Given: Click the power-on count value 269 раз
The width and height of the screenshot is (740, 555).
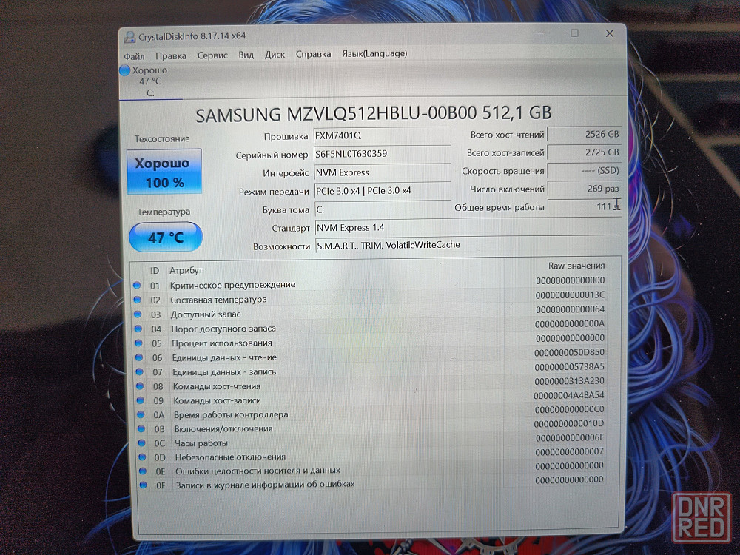Looking at the screenshot, I should (585, 189).
